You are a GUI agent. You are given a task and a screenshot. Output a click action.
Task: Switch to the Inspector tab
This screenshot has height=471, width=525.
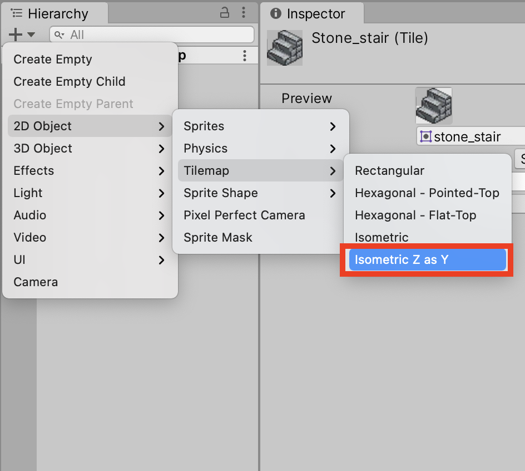coord(311,13)
